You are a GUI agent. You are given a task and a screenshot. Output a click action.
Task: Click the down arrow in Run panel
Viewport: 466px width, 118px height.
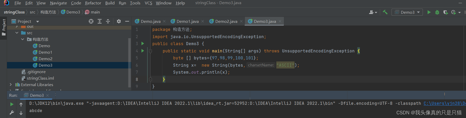click(x=21, y=113)
